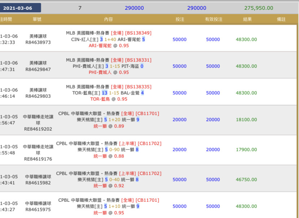Screen dimensions: 299x218
Task: Click result amount 46750.00
Action: pyautogui.click(x=246, y=179)
